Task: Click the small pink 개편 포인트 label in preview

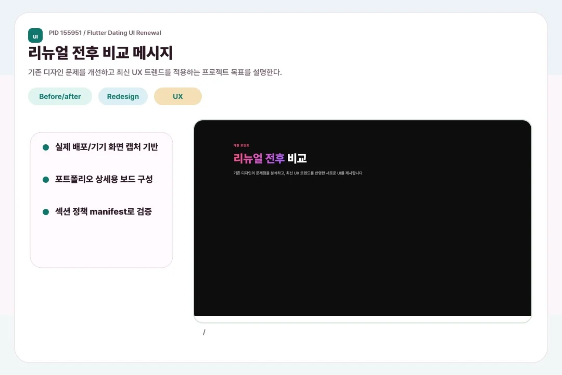Action: [241, 145]
